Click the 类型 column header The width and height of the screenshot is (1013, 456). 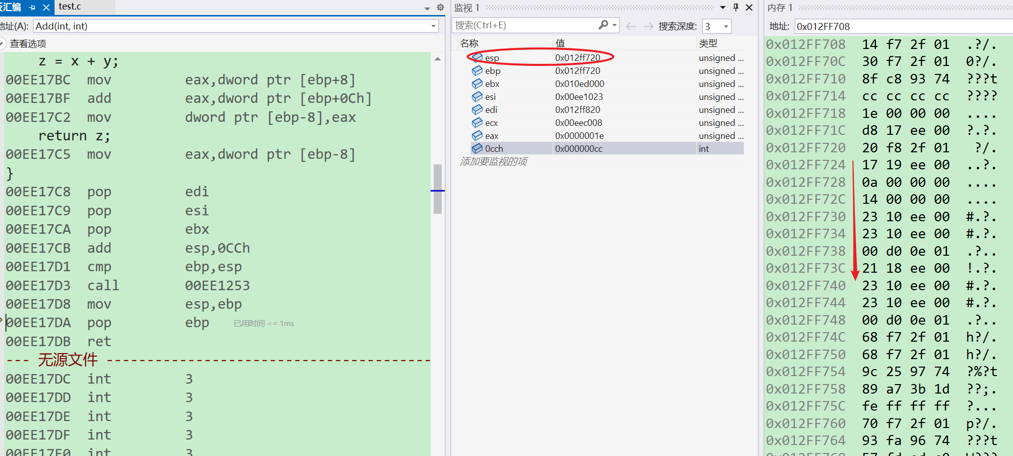[708, 43]
